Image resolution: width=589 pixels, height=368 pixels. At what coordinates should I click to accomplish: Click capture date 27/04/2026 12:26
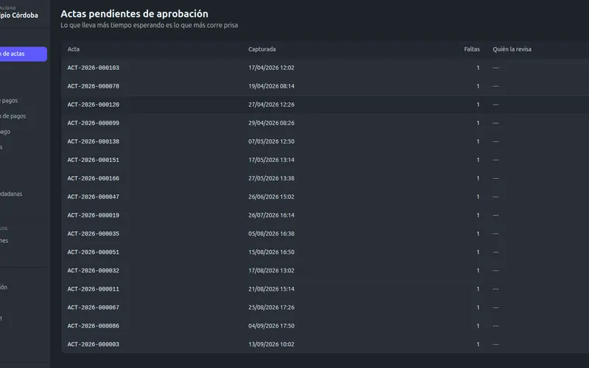pyautogui.click(x=271, y=105)
